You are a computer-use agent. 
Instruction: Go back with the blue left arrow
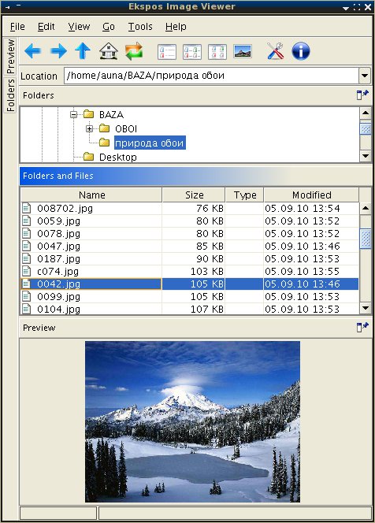(33, 51)
